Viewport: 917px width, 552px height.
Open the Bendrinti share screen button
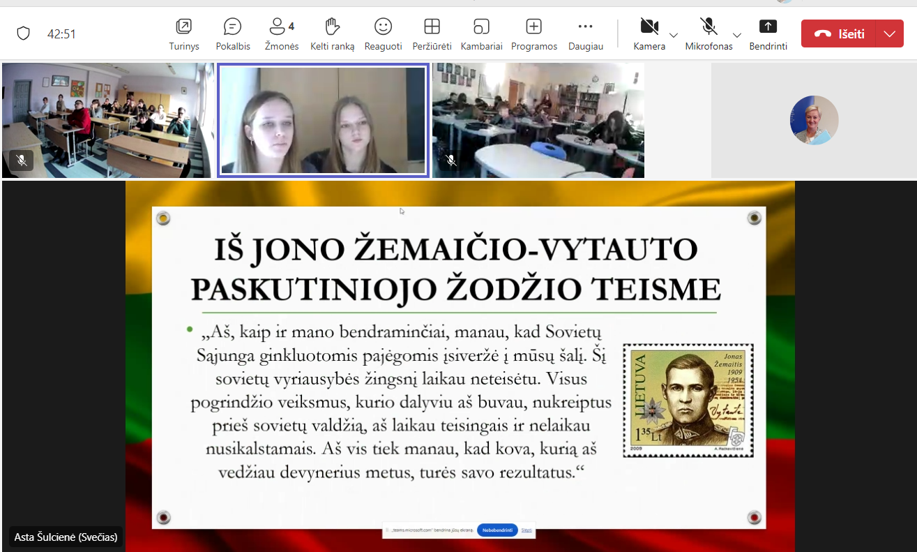tap(768, 34)
